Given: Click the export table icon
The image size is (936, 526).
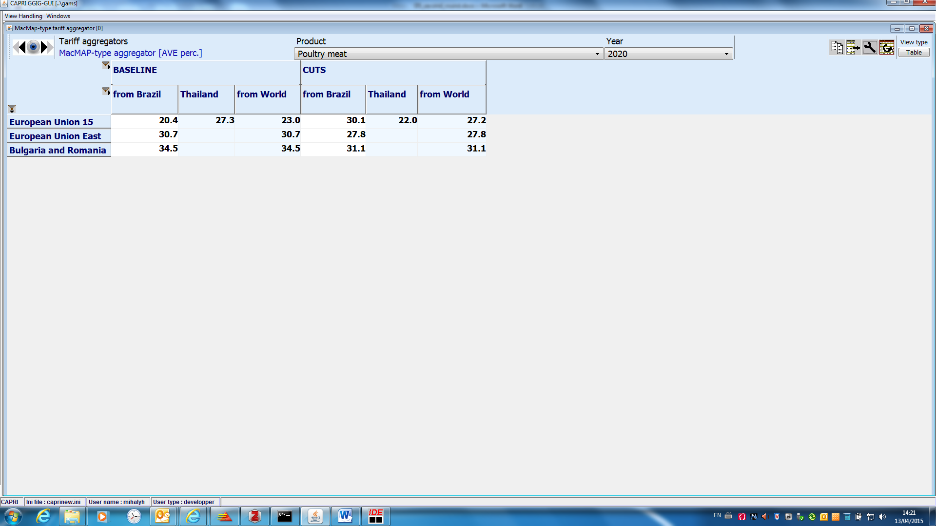Looking at the screenshot, I should pyautogui.click(x=853, y=47).
